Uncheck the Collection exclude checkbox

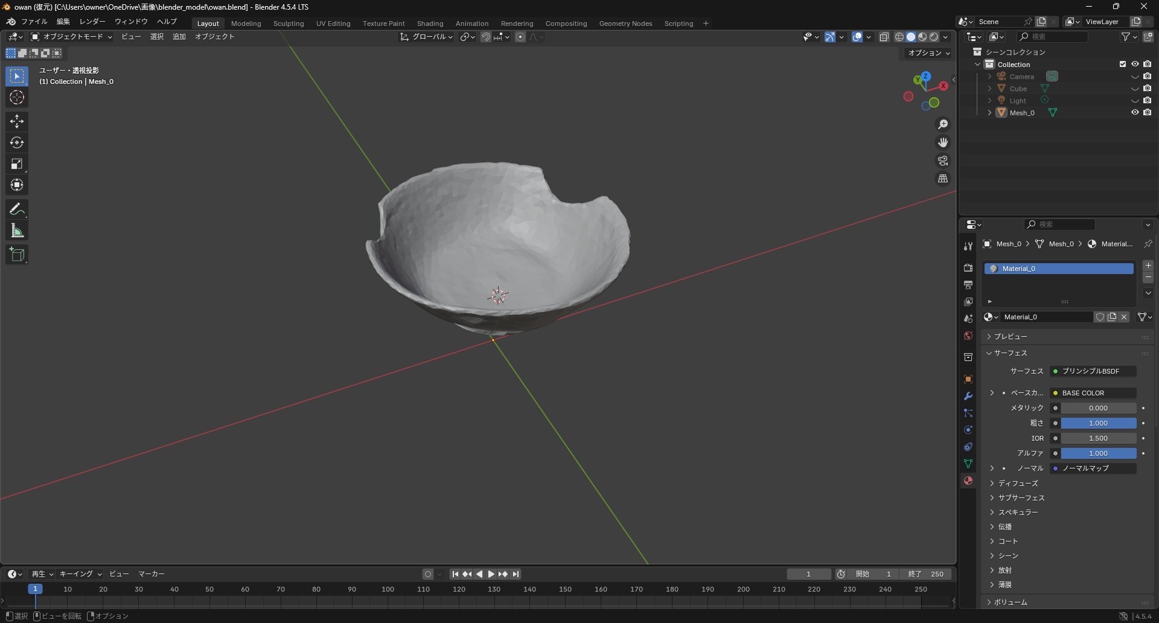[x=1123, y=64]
